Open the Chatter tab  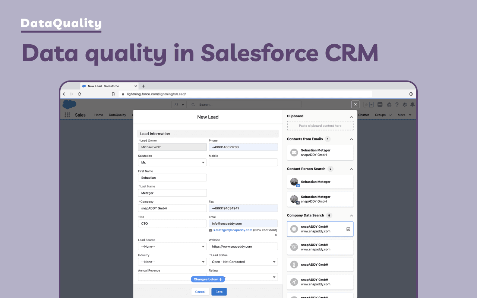[x=364, y=115]
